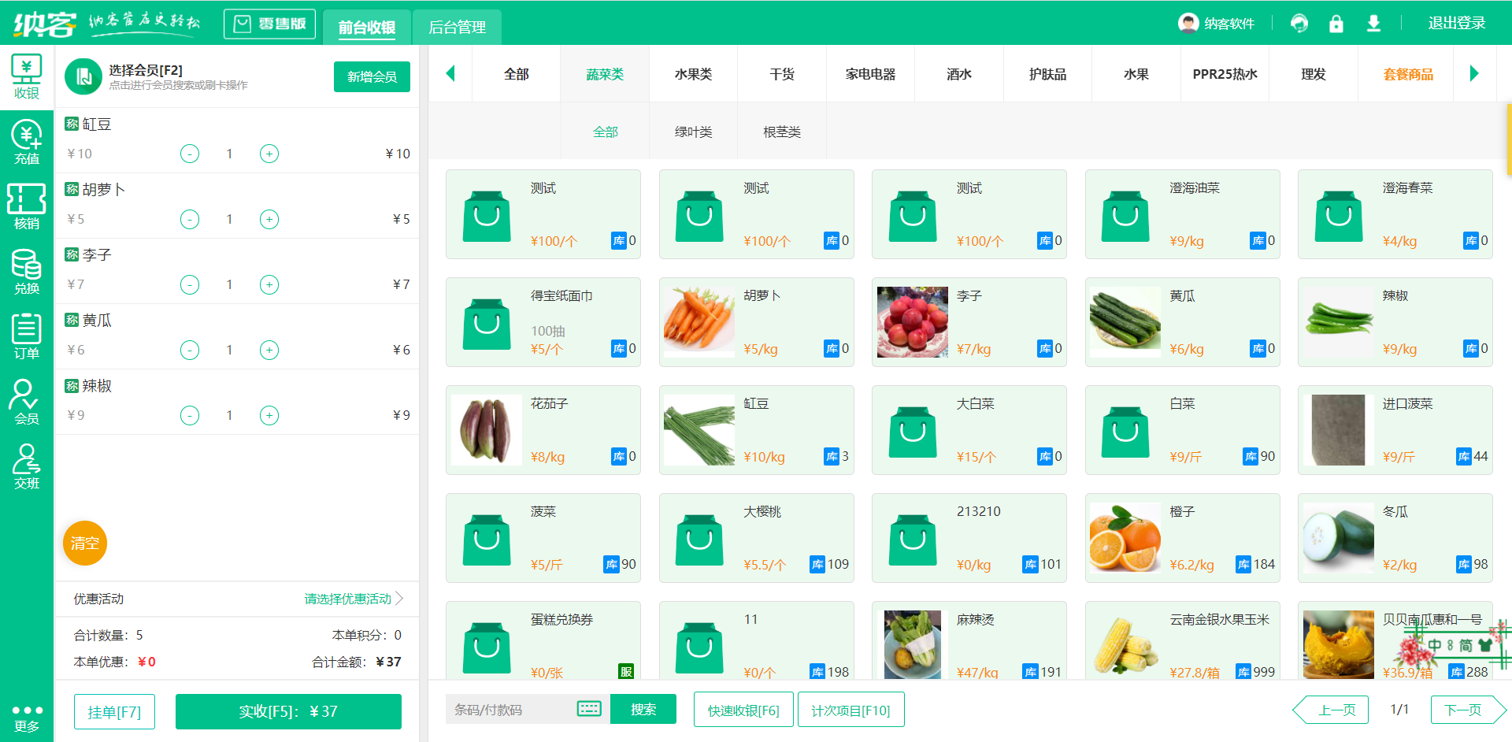Open the on-screen keyboard icon beside barcode field
The image size is (1512, 742).
click(x=589, y=709)
